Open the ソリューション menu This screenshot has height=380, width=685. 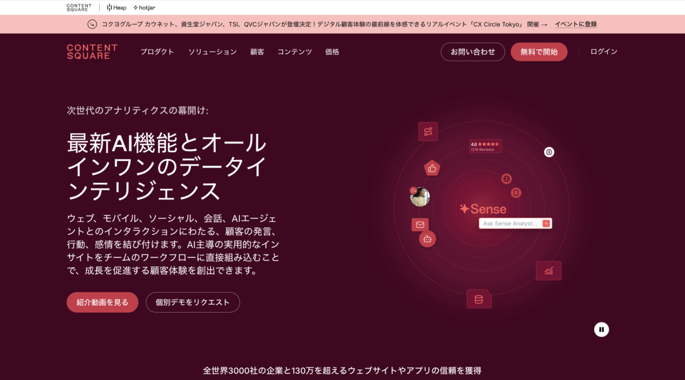212,52
